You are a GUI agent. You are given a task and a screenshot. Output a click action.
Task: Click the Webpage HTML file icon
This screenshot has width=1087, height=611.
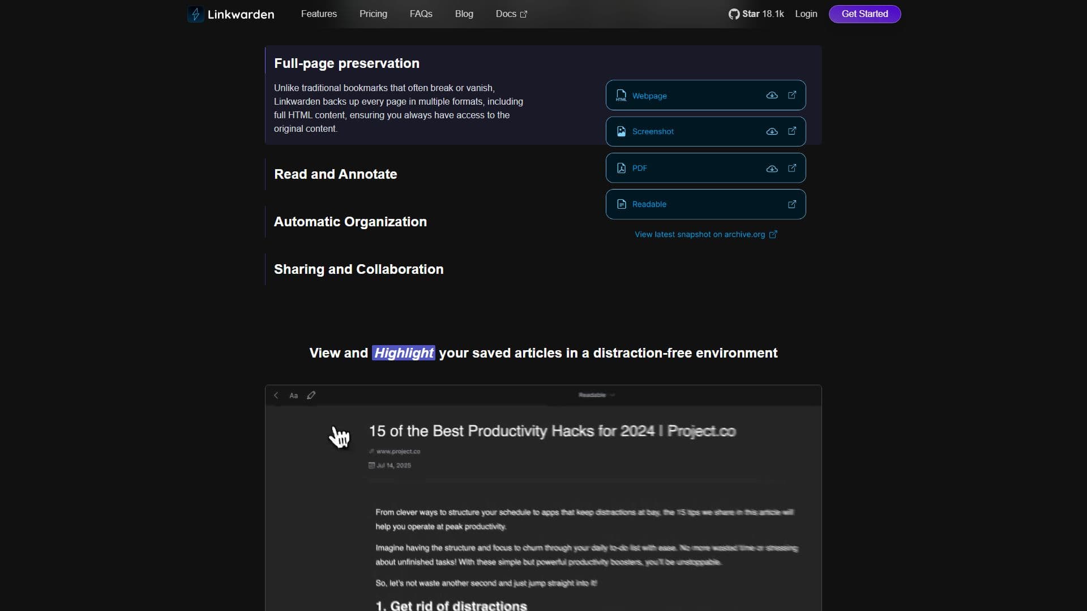click(621, 96)
